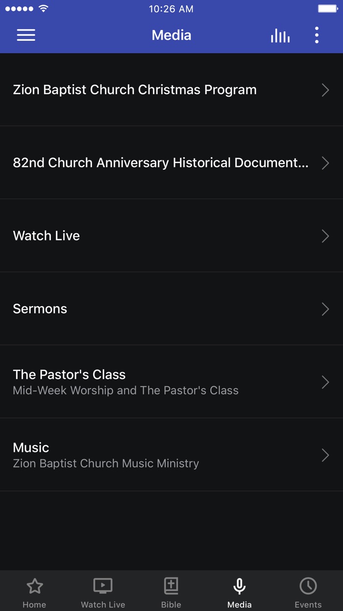Open the Bible book icon
This screenshot has height=611, width=343.
pyautogui.click(x=171, y=585)
